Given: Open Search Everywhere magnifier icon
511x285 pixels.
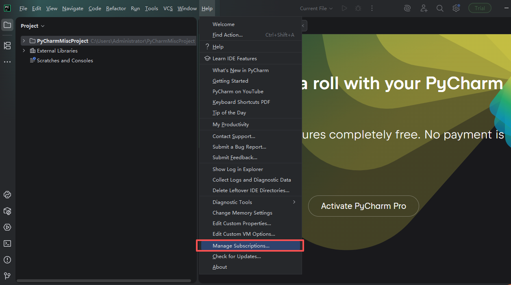Looking at the screenshot, I should coord(440,8).
